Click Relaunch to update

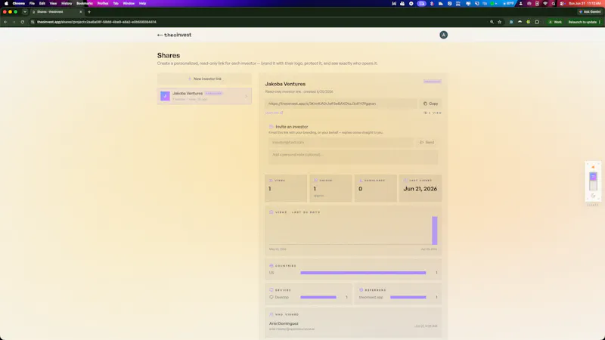(584, 22)
